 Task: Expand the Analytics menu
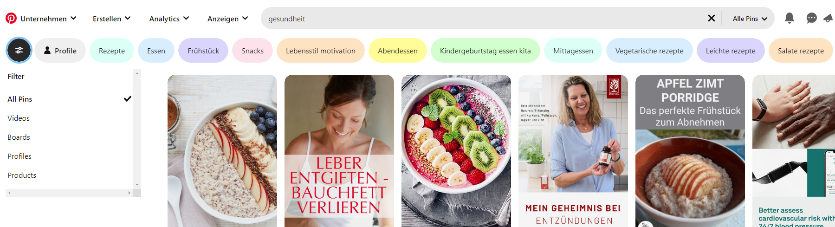(x=169, y=19)
